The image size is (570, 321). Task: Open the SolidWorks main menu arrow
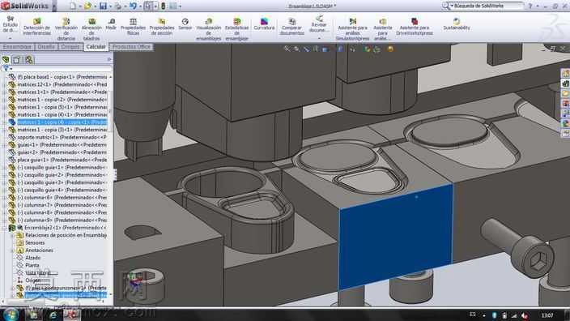54,6
